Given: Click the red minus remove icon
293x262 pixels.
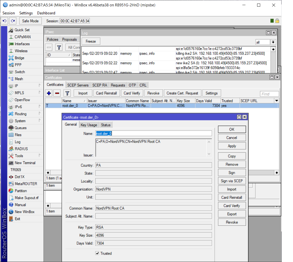Looking at the screenshot, I should tap(57, 93).
